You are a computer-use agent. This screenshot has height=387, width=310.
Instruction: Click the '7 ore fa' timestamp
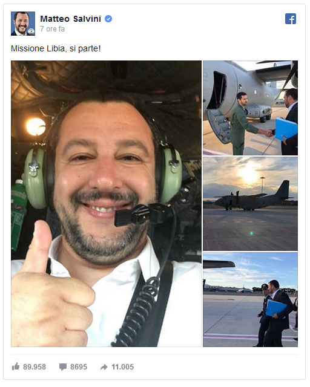tap(52, 29)
